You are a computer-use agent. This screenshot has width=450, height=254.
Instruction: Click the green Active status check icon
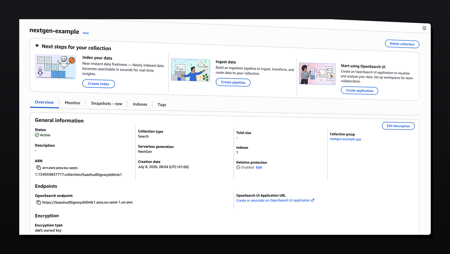37,135
